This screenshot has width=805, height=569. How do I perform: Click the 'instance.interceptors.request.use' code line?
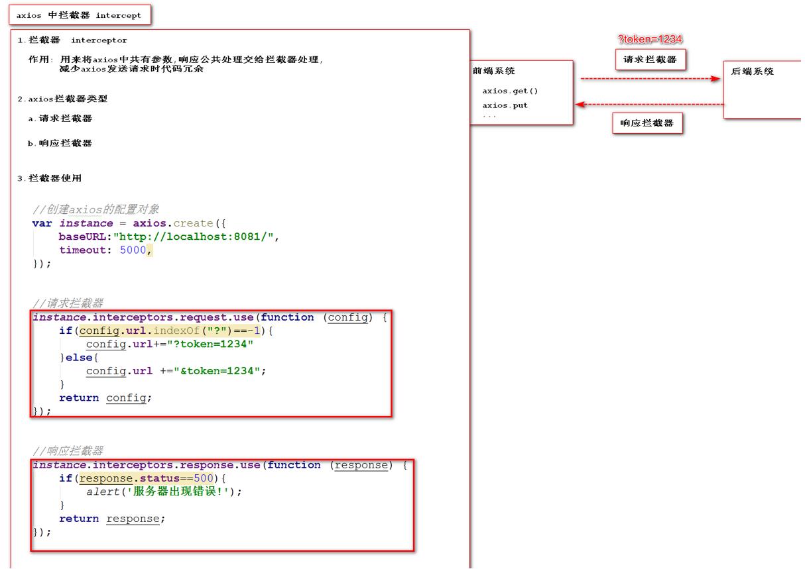click(x=210, y=317)
